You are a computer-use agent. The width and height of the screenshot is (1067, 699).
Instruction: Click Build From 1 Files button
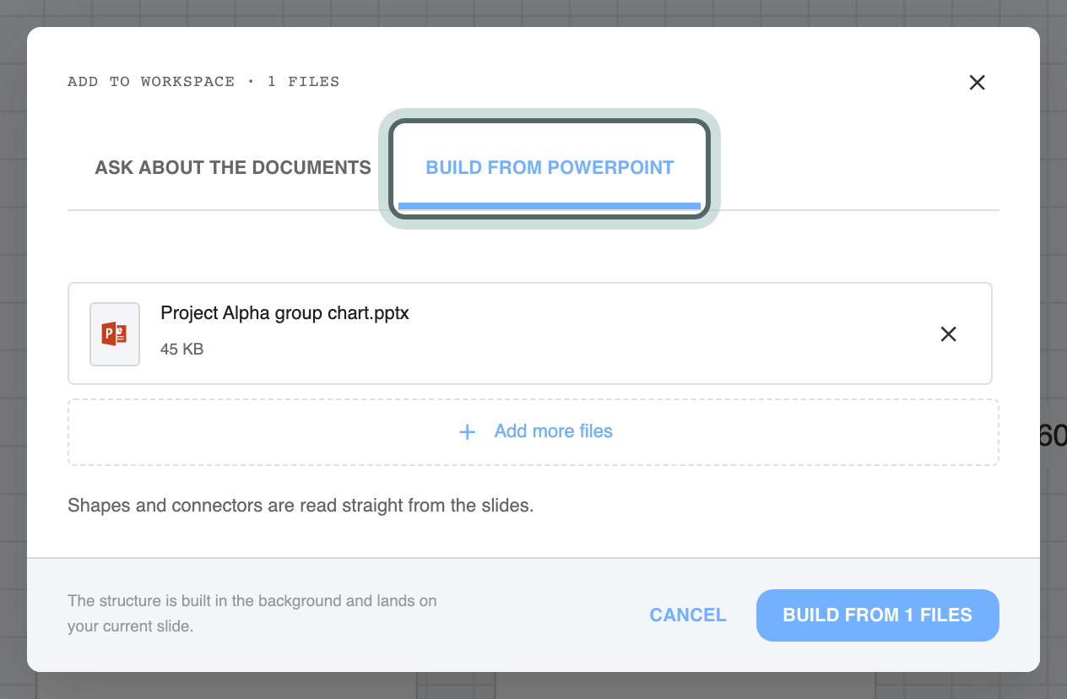[878, 615]
